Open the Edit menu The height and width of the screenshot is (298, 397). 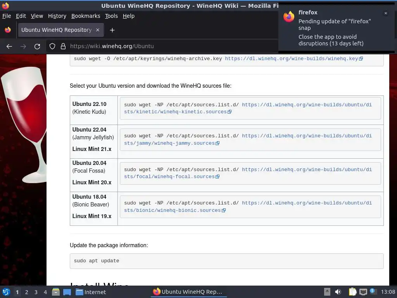pos(21,16)
